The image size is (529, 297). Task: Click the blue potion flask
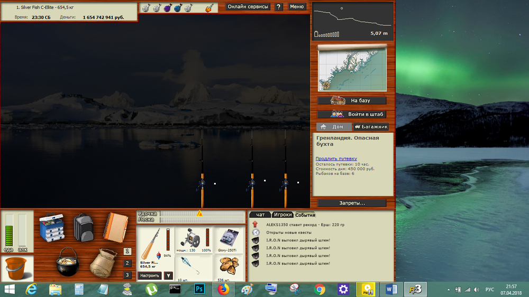coord(178,8)
